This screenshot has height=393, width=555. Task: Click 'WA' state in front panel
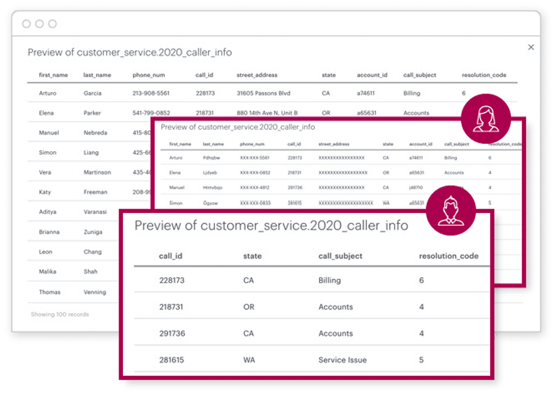click(x=249, y=360)
